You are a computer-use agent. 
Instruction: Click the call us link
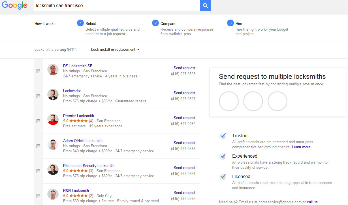pos(312,202)
